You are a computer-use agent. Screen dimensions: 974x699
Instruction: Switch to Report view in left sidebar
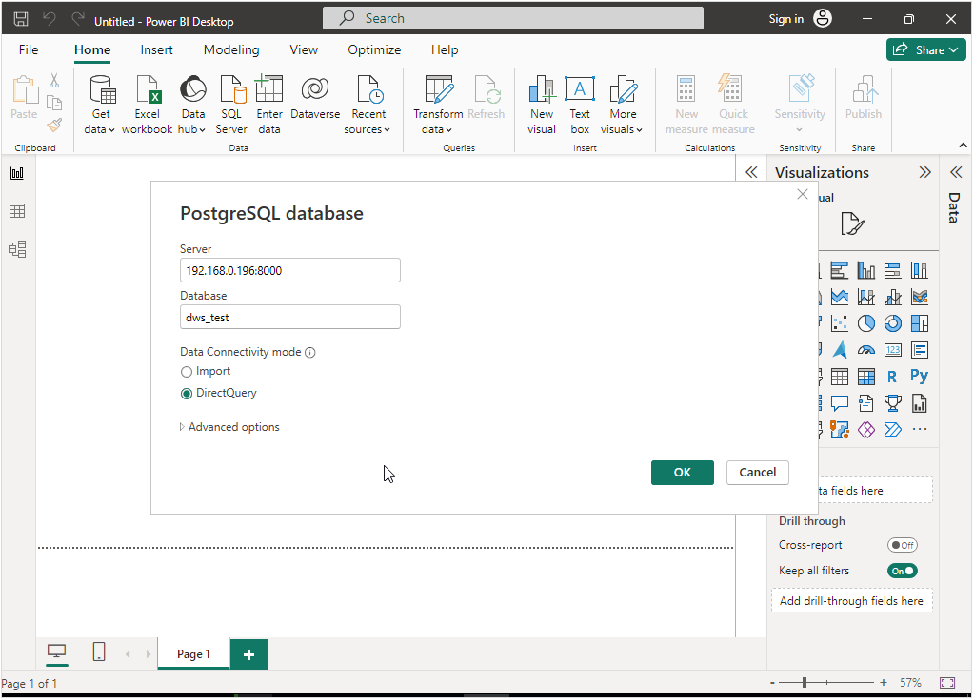click(17, 173)
